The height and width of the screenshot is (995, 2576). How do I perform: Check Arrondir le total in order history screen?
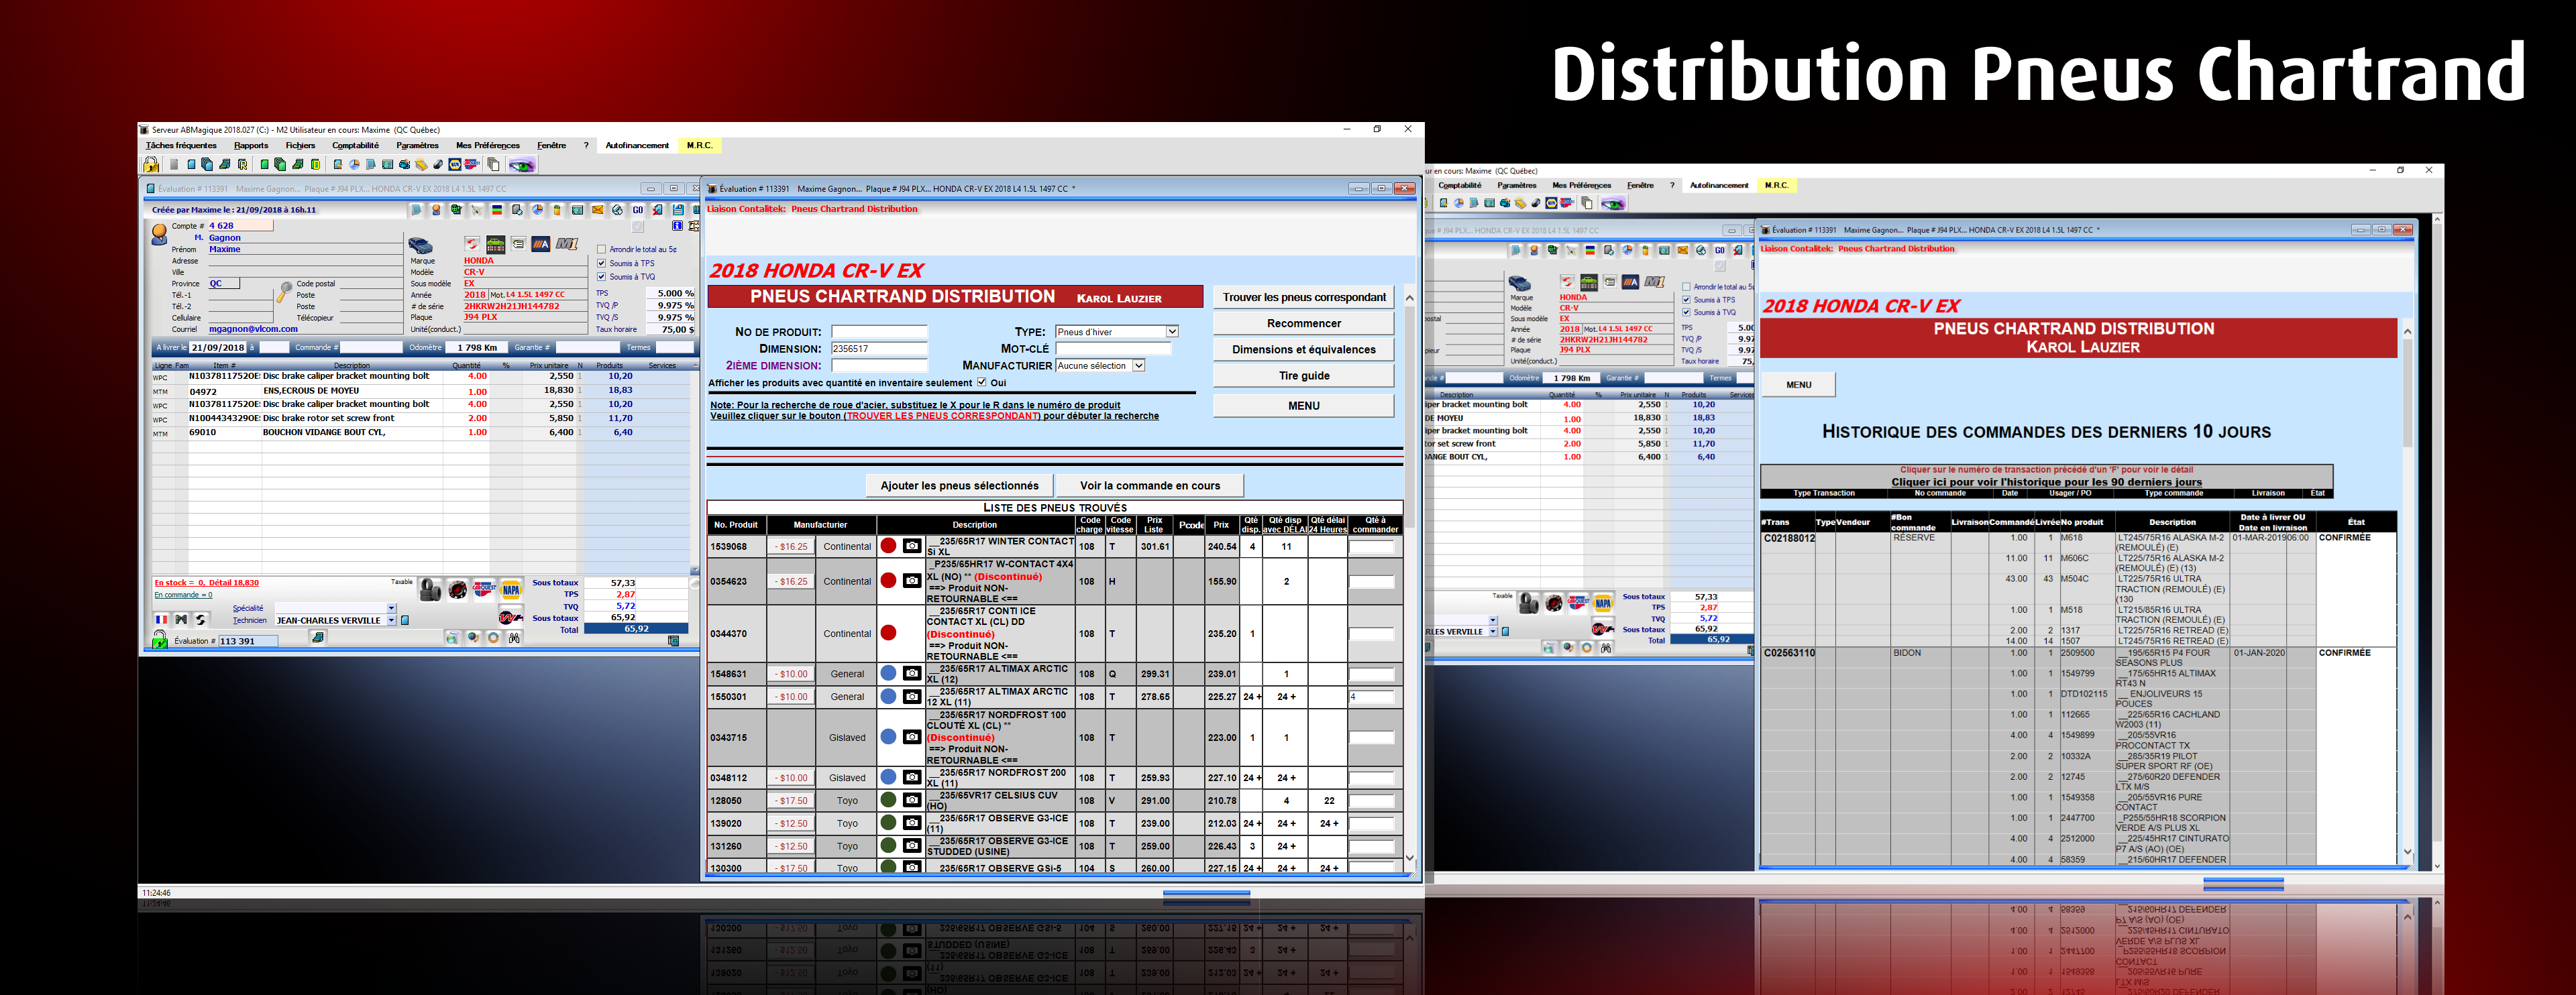(x=1686, y=287)
